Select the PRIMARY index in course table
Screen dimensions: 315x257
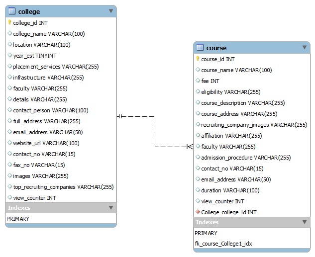(x=206, y=233)
